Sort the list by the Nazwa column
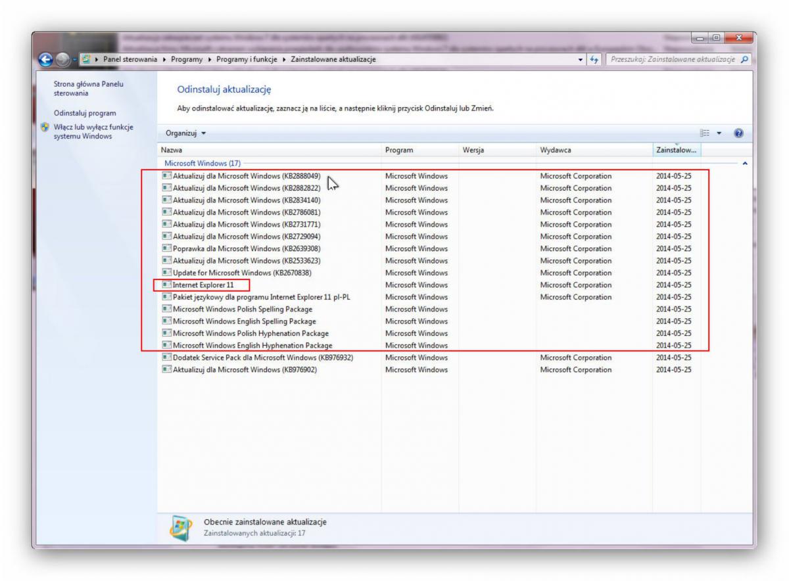Image resolution: width=789 pixels, height=581 pixels. (x=270, y=151)
